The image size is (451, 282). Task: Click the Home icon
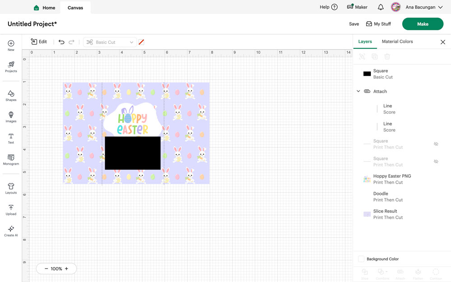tap(36, 8)
